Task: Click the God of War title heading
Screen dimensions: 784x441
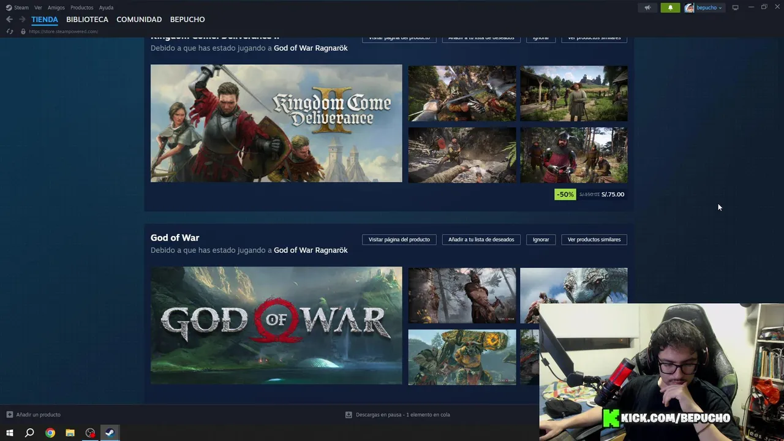Action: coord(175,238)
